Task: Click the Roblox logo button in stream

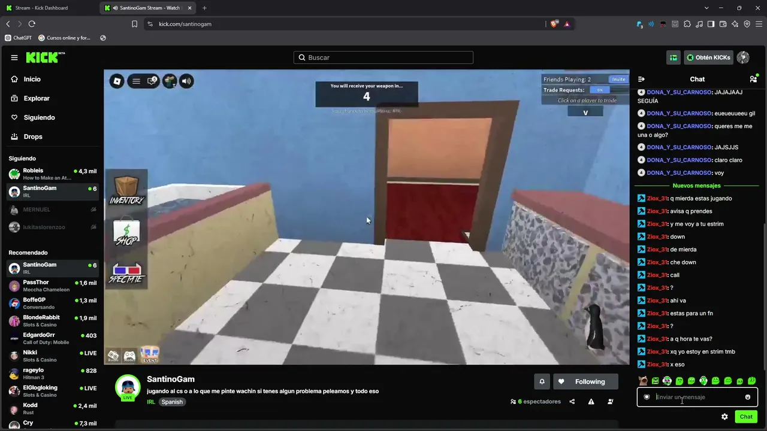Action: (x=117, y=81)
